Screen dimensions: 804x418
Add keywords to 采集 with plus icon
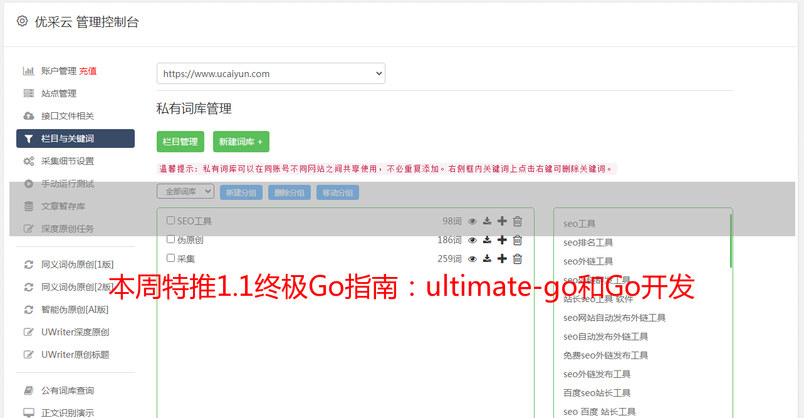tap(502, 259)
